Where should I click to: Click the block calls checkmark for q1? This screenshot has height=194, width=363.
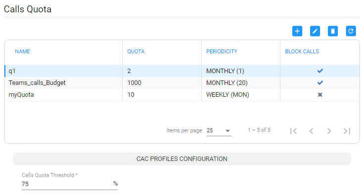click(320, 71)
